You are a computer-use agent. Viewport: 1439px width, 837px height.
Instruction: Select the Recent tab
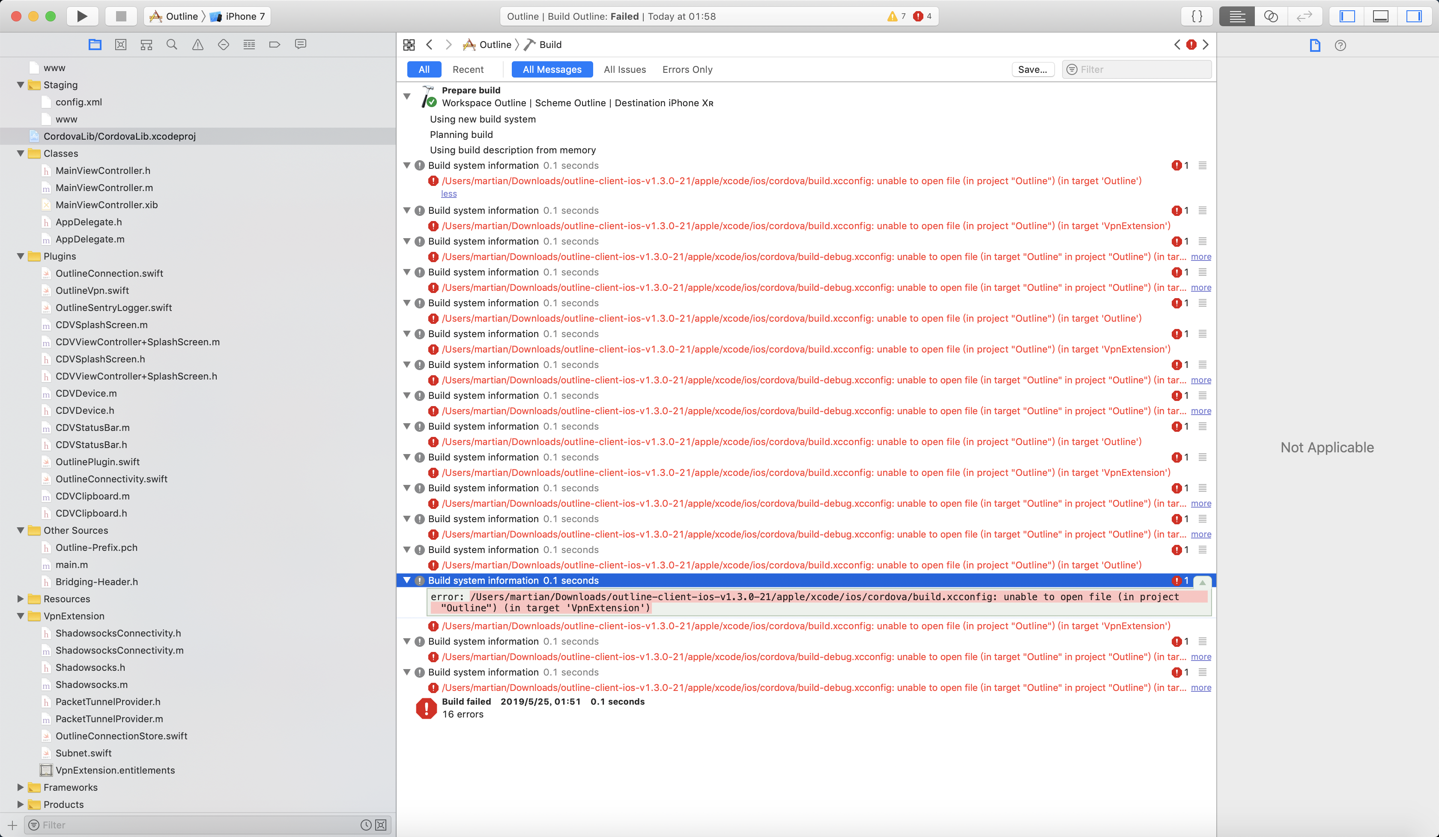(x=468, y=69)
